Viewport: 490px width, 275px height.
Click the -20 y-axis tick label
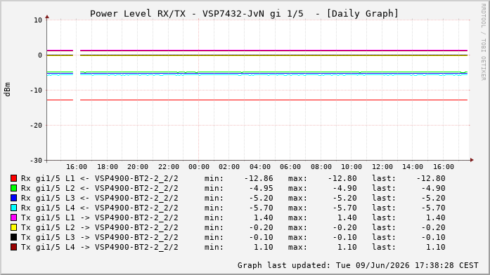36,126
